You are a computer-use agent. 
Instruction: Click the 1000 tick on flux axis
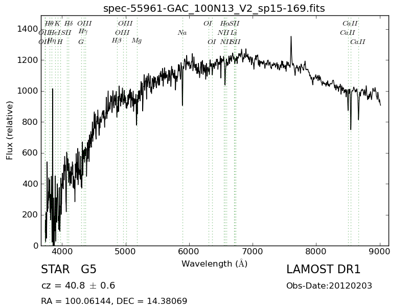coord(28,91)
